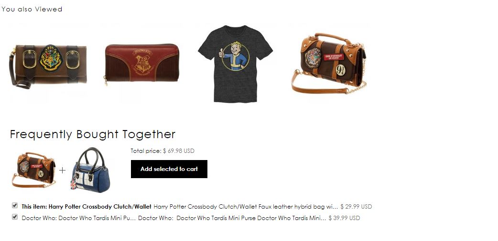This screenshot has width=498, height=241.
Task: Open the blue Tardis mini purse image
Action: [x=90, y=170]
